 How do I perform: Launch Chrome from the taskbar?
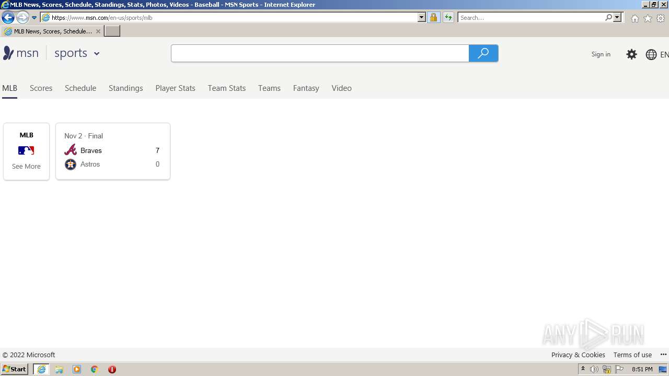coord(95,369)
